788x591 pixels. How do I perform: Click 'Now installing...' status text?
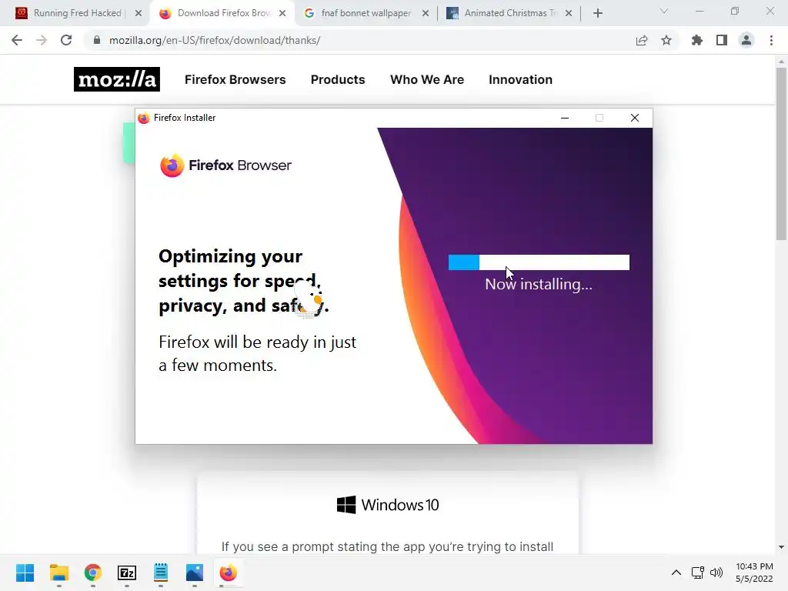tap(539, 285)
